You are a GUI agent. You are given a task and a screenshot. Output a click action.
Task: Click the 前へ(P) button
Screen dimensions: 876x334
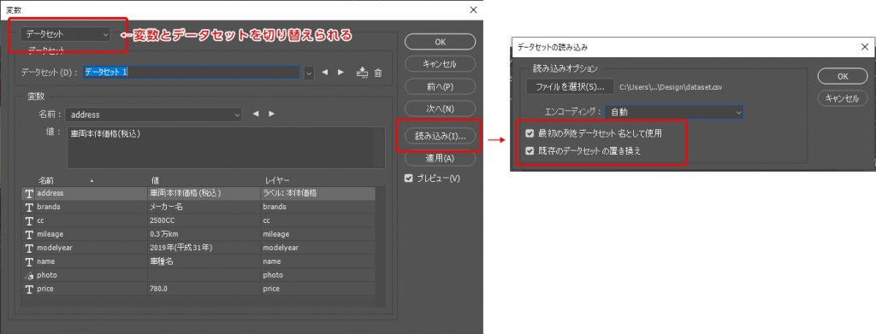point(441,86)
